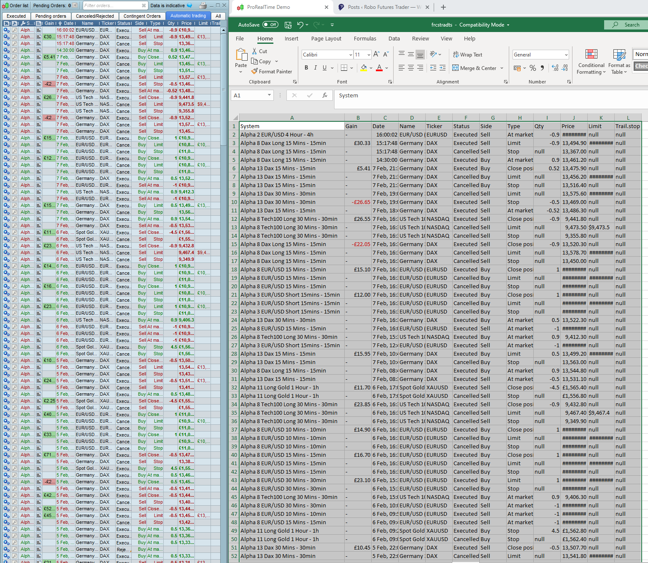The image size is (648, 563).
Task: Click Merge & Center button
Action: (x=474, y=68)
